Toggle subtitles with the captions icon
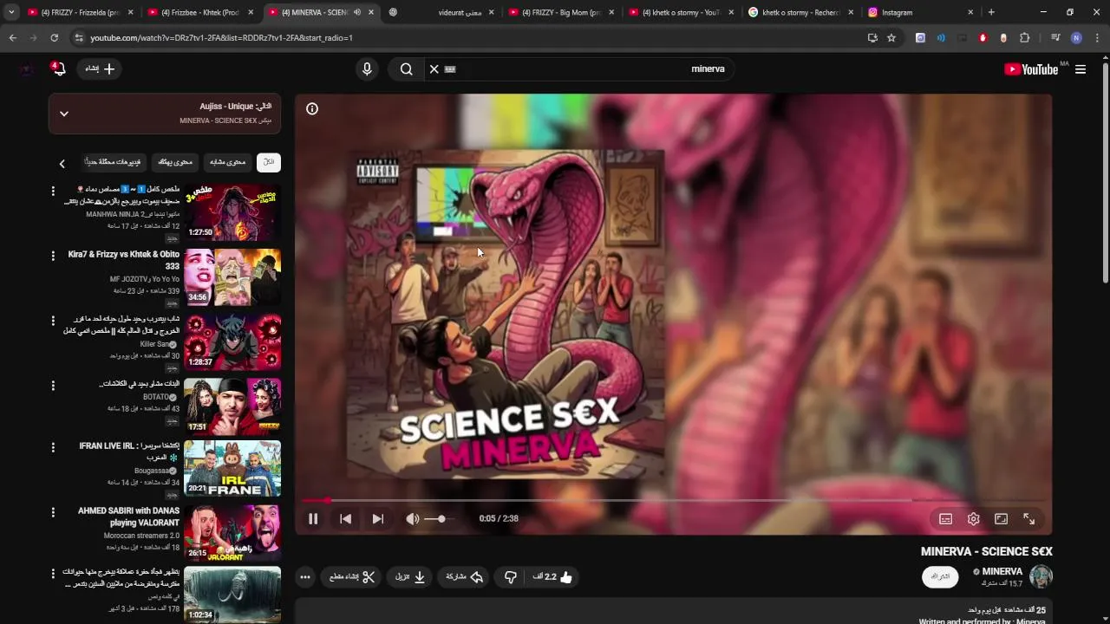 click(x=945, y=519)
